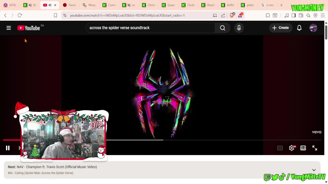Switch to the Comle tab

tap(109, 5)
